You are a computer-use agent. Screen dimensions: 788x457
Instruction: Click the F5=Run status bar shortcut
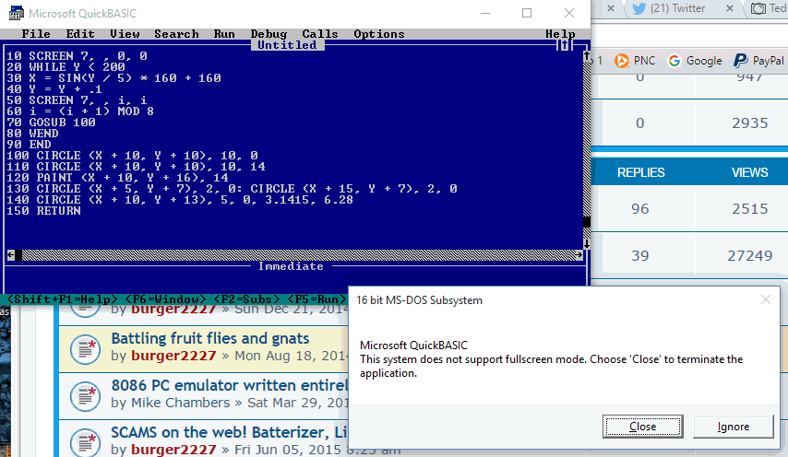click(316, 299)
